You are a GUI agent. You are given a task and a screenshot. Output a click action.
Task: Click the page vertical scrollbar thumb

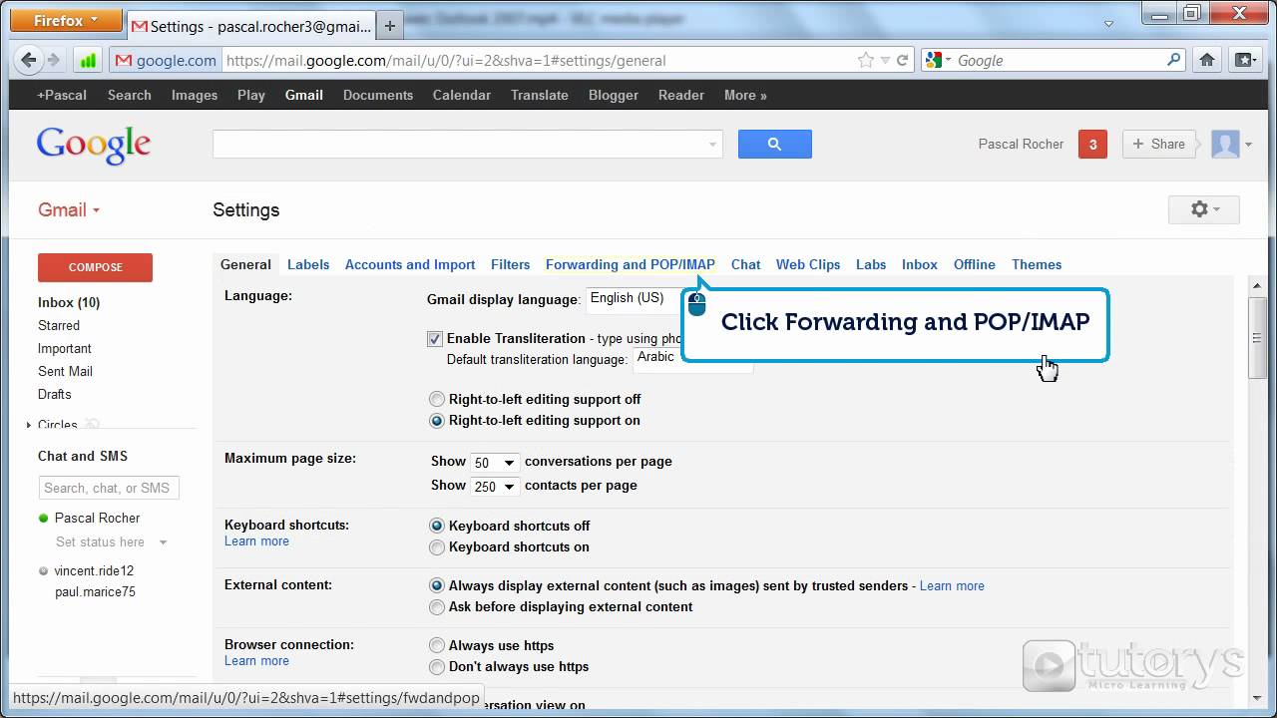[1257, 339]
